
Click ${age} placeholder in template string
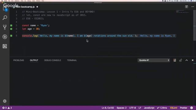pyautogui.click(x=88, y=36)
